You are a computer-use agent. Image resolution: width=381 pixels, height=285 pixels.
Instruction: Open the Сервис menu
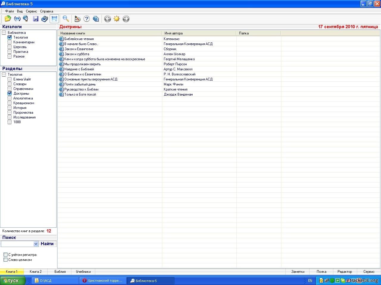(31, 11)
